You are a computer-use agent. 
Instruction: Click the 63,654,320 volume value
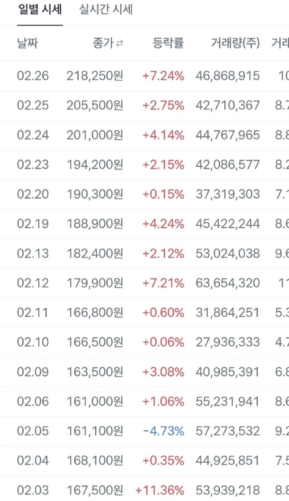[228, 283]
